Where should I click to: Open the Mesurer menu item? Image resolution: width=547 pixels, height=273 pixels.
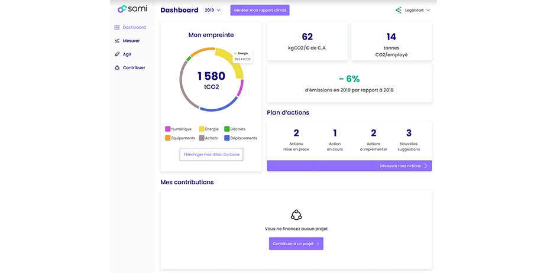(131, 41)
